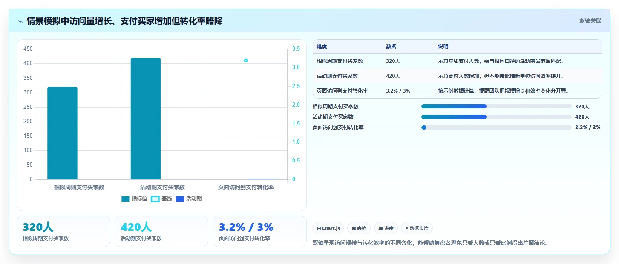This screenshot has height=264, width=619.
Task: Click the 相似周期支付买家数 progress bar
Action: 496,107
